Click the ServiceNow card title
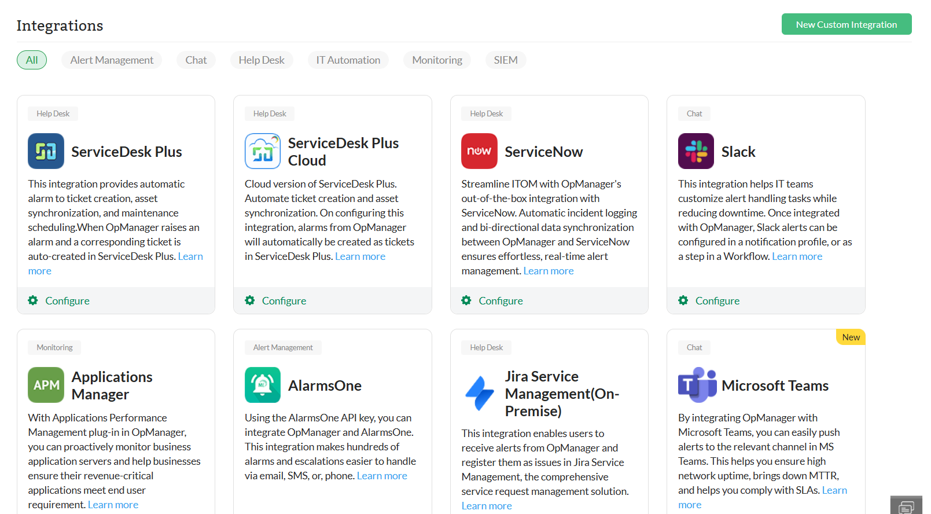 (x=544, y=152)
